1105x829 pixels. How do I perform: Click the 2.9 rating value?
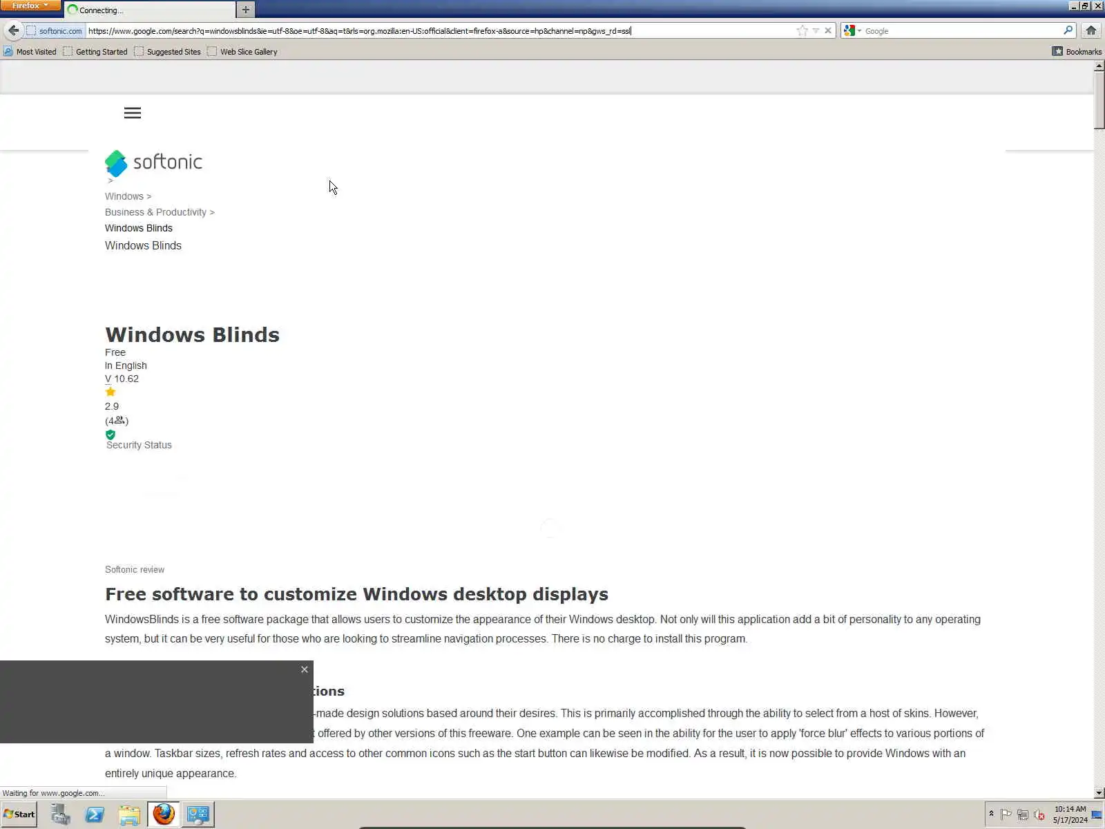point(112,406)
